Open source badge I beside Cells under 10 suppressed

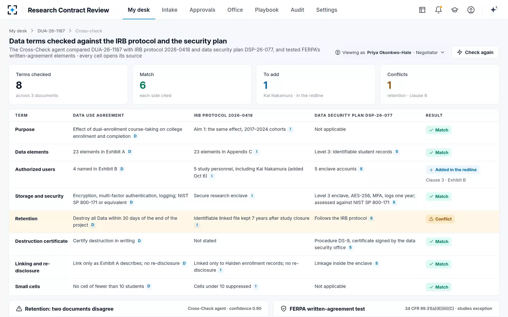coord(256,286)
